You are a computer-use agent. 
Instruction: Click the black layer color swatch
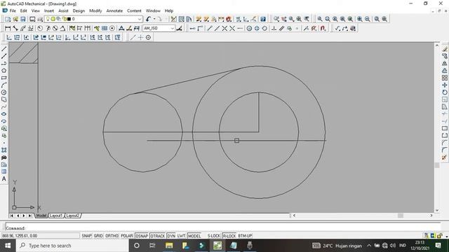(69, 19)
